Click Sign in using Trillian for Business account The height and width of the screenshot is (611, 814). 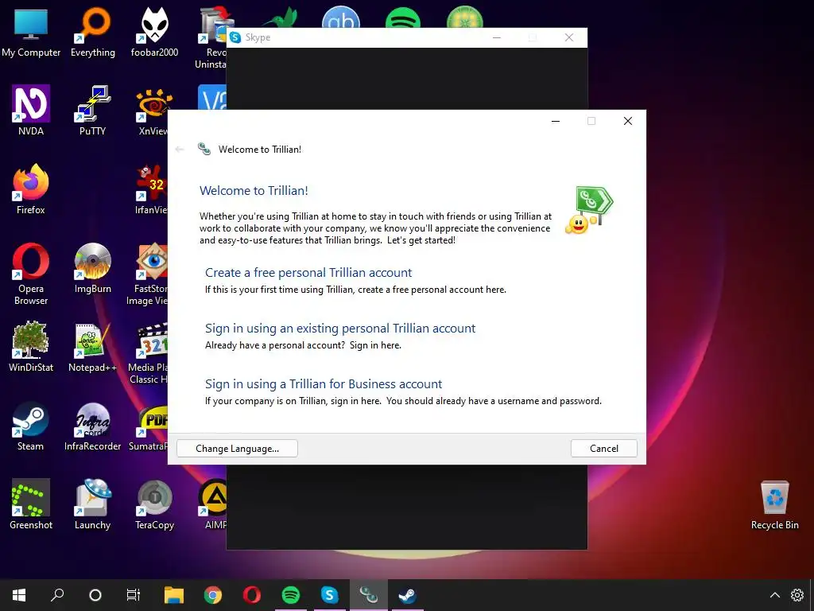pyautogui.click(x=324, y=384)
